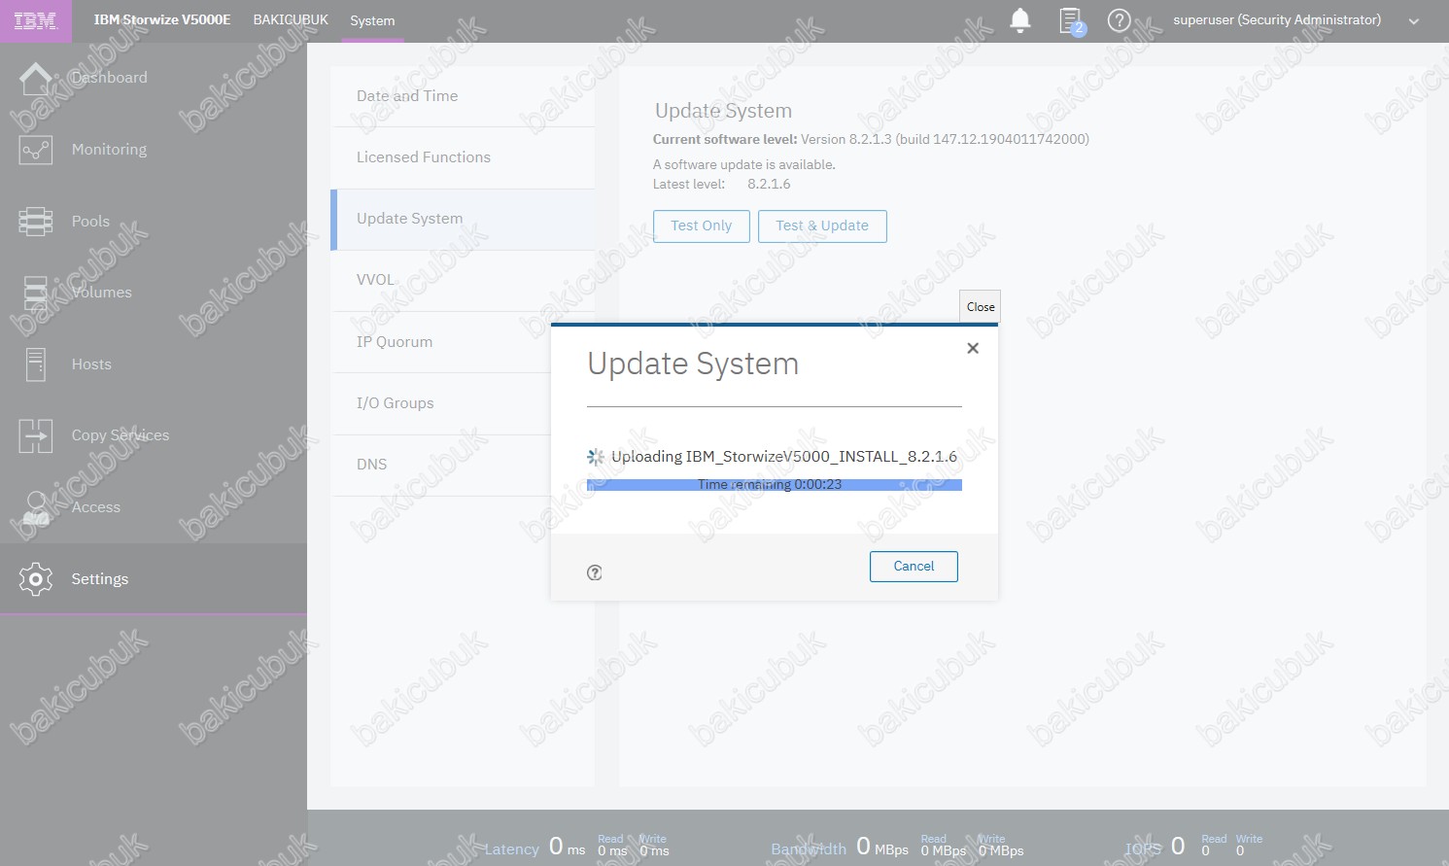Open Pools from the sidebar
Image resolution: width=1449 pixels, height=866 pixels.
tap(90, 222)
